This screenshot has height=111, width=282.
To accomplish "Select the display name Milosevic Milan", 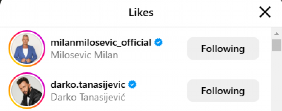I will click(x=85, y=55).
